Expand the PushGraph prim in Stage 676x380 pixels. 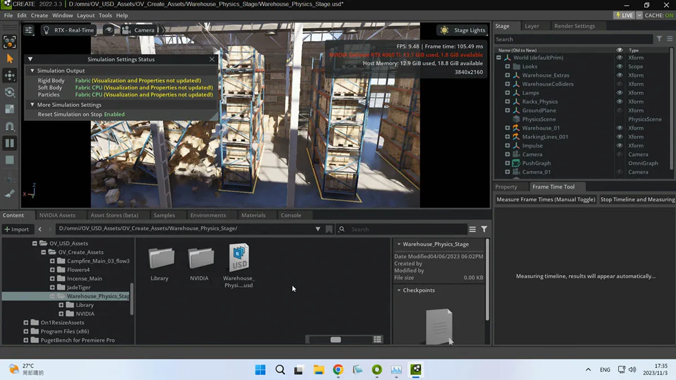508,163
